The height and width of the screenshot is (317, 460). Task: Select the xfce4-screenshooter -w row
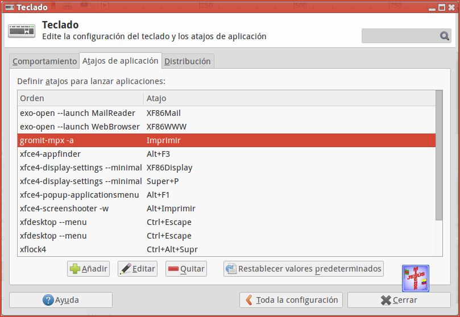[226, 208]
